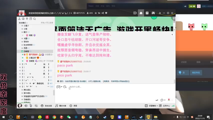The width and height of the screenshot is (213, 120).
Task: Click the flower gift icon in chat input
Action: pos(169,100)
